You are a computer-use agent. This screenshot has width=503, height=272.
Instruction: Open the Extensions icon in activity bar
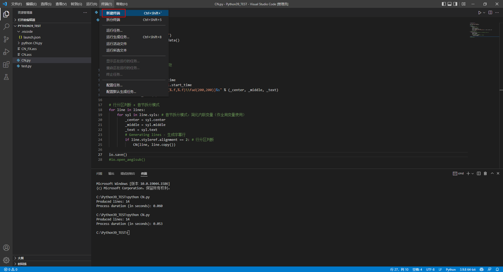click(x=6, y=64)
